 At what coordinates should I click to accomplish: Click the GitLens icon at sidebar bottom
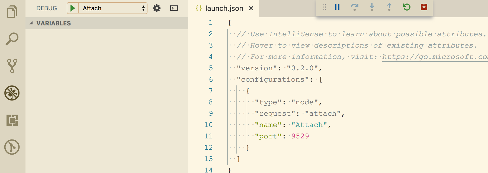[12, 147]
